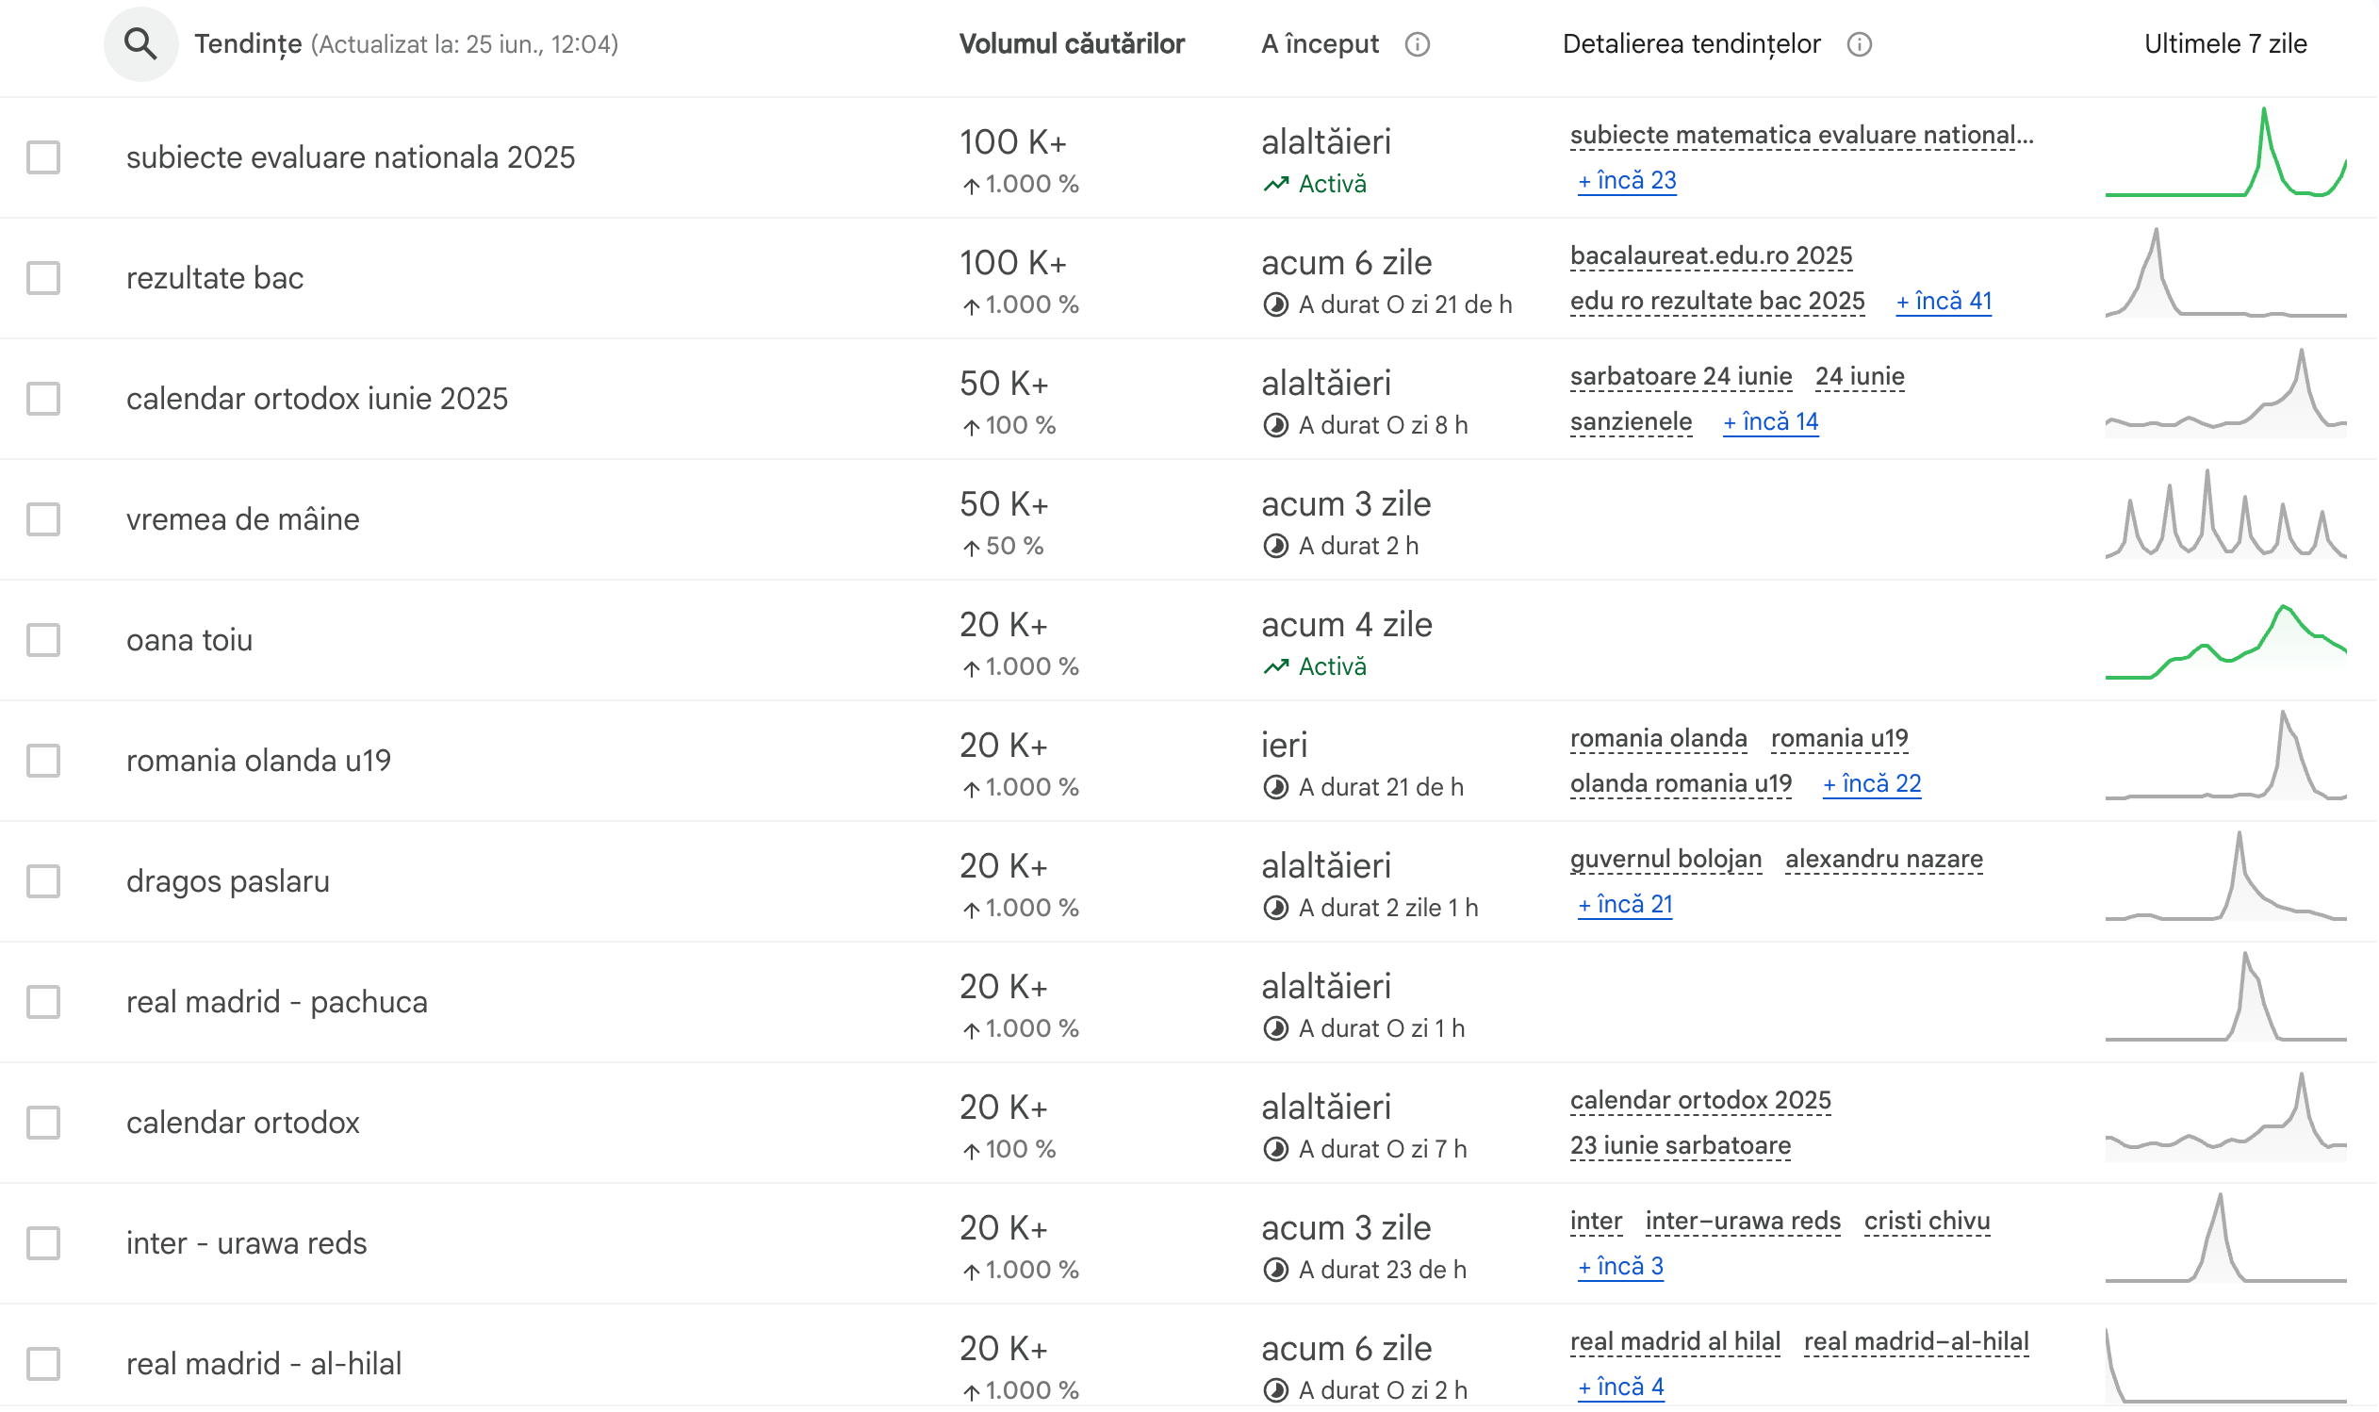Click the up-arrow icon beside 50 % for vremea de mâine

(x=970, y=547)
